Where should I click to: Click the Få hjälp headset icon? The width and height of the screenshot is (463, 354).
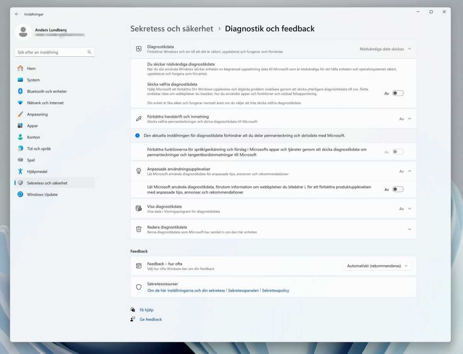pos(133,310)
